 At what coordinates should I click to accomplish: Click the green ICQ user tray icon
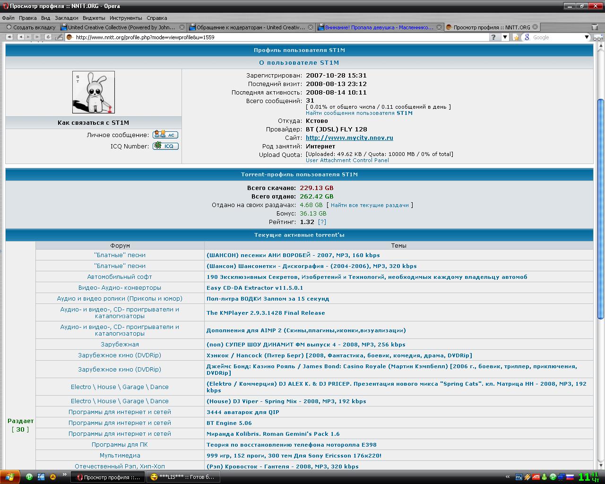pyautogui.click(x=544, y=477)
